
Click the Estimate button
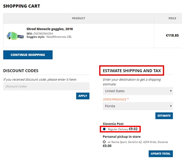tap(164, 116)
